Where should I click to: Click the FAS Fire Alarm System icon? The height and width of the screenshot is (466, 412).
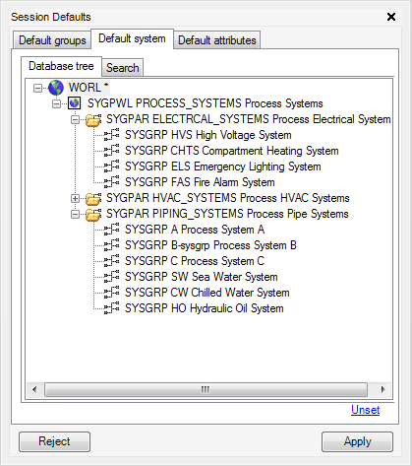112,182
